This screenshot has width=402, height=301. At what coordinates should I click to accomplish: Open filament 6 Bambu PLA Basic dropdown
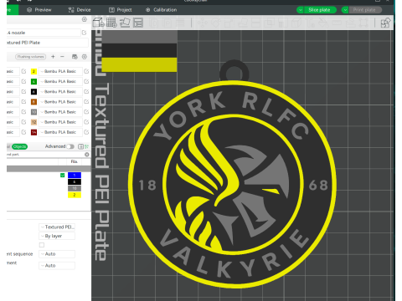pyautogui.click(x=60, y=91)
